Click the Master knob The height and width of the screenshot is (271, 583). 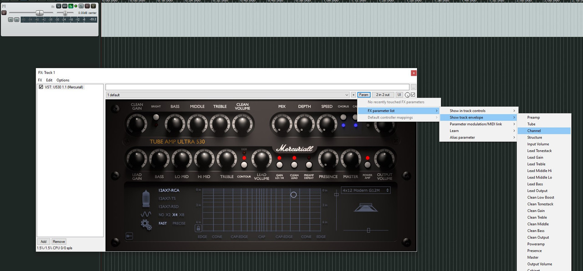[351, 159]
